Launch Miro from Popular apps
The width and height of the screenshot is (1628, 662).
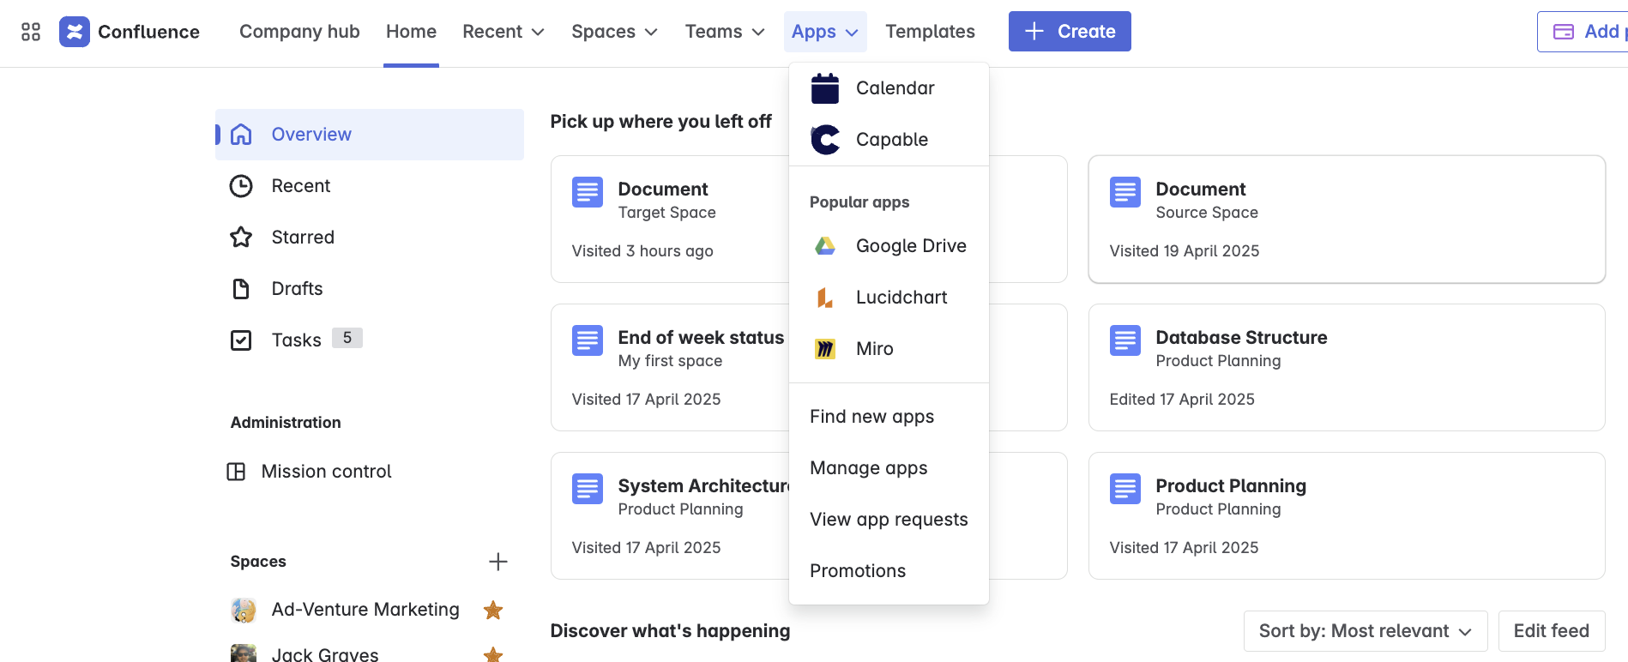click(873, 348)
